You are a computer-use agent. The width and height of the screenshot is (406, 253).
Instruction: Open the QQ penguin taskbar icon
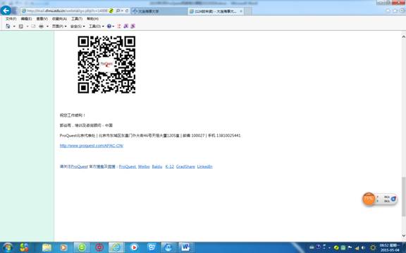[168, 247]
